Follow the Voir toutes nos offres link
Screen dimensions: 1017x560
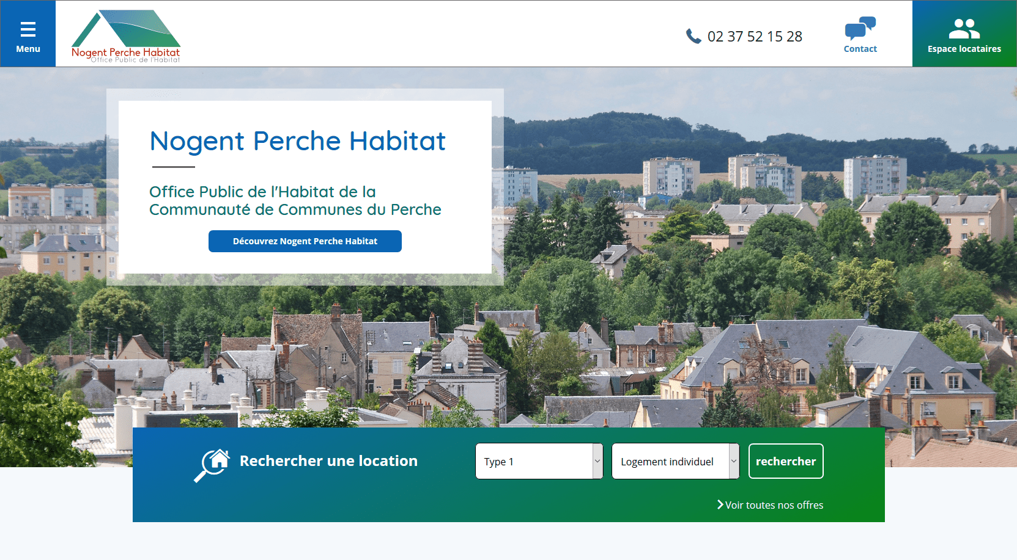pos(774,505)
